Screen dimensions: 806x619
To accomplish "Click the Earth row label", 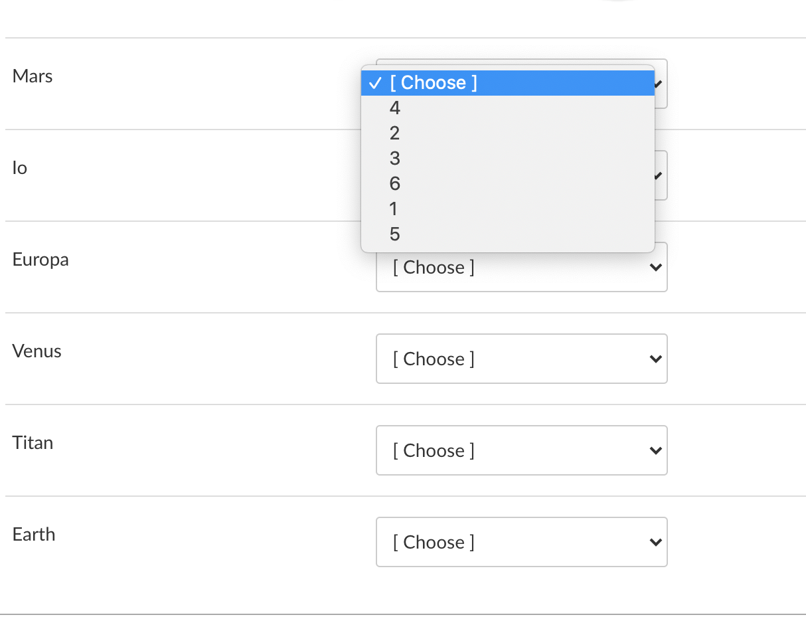I will click(x=34, y=535).
